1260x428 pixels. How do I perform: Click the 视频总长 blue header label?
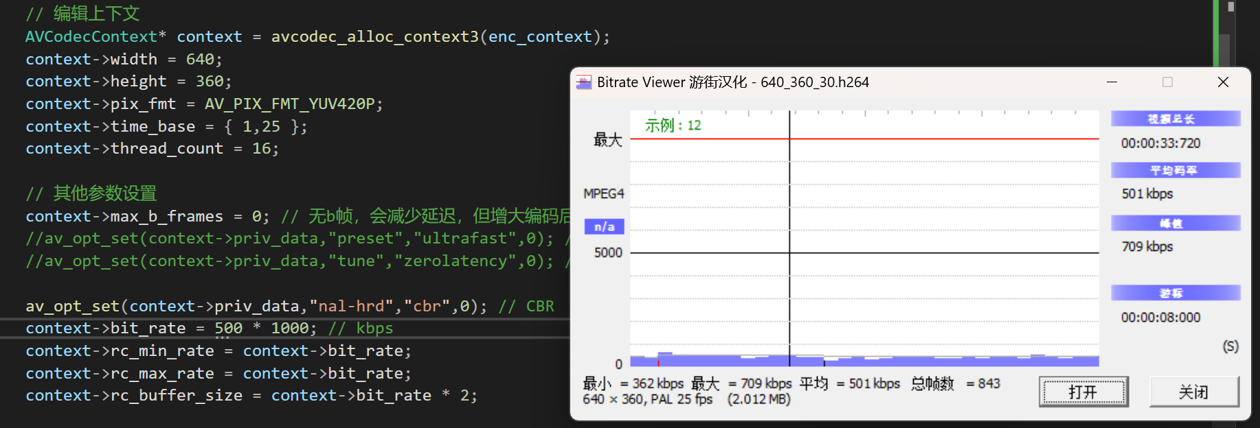tap(1175, 119)
